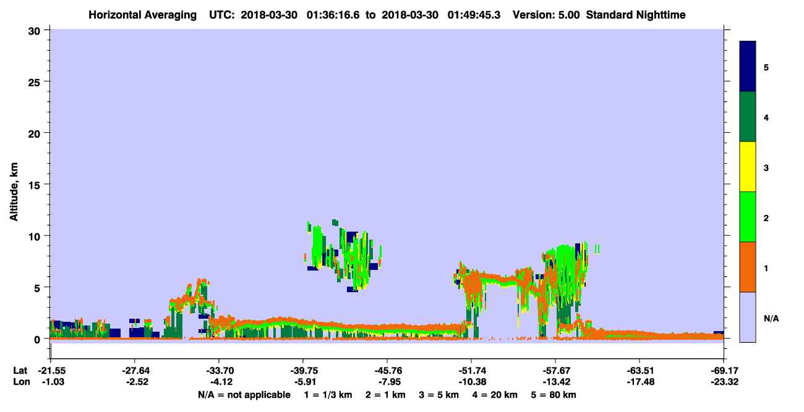
Task: Click the lavender N/A color bar segment
Action: (748, 316)
